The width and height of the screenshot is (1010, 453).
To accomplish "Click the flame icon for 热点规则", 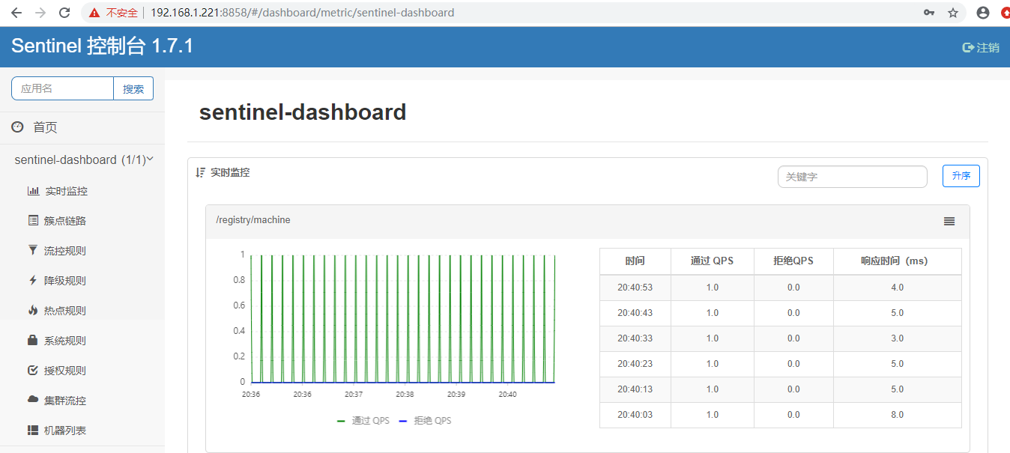I will click(32, 310).
